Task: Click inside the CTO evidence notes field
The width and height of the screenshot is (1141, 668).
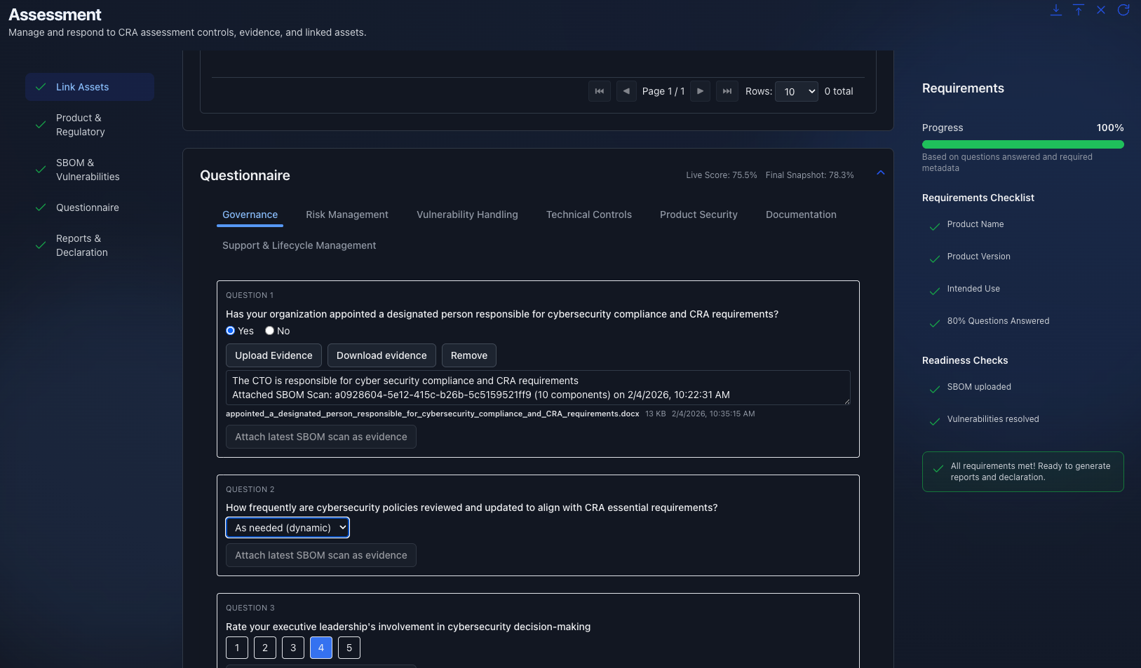Action: 536,388
